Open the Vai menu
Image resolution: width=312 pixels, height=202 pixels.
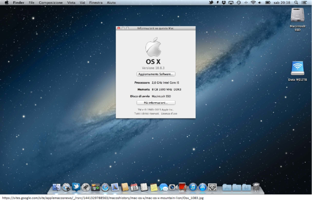[82, 2]
